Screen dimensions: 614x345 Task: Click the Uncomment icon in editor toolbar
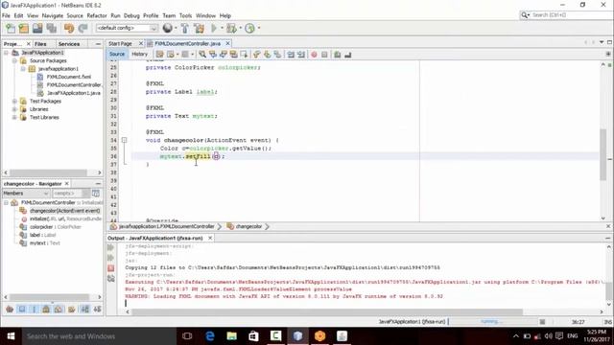tap(347, 55)
